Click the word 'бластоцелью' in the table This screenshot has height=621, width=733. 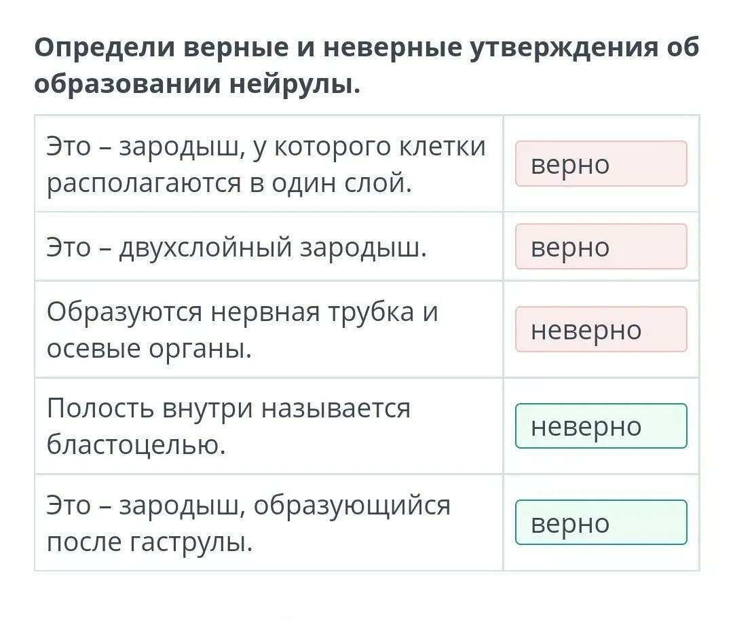pyautogui.click(x=136, y=445)
